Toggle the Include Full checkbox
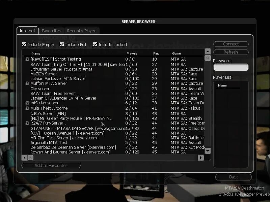This screenshot has height=202, width=270. click(x=62, y=44)
